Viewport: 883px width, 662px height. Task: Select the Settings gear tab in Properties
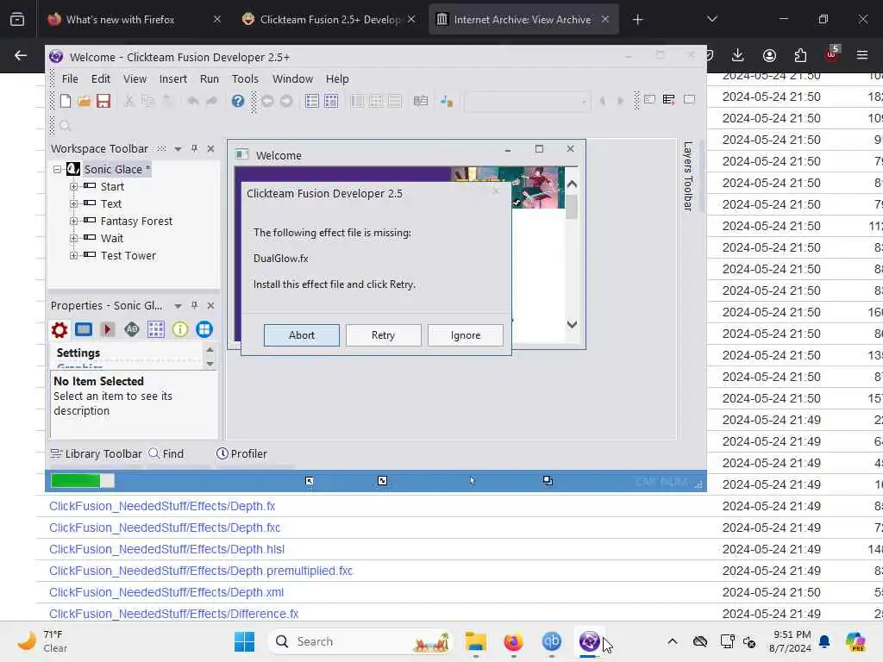tap(59, 329)
